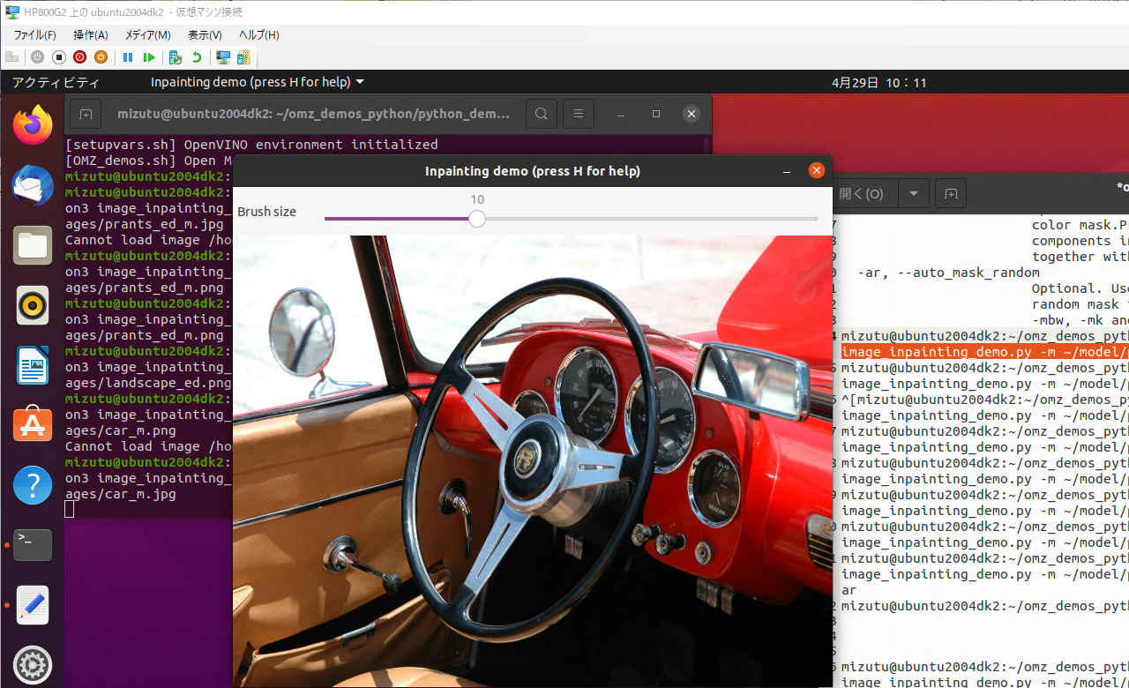Click the '-ar, --auto_mask_random' line in editor

[x=948, y=273]
